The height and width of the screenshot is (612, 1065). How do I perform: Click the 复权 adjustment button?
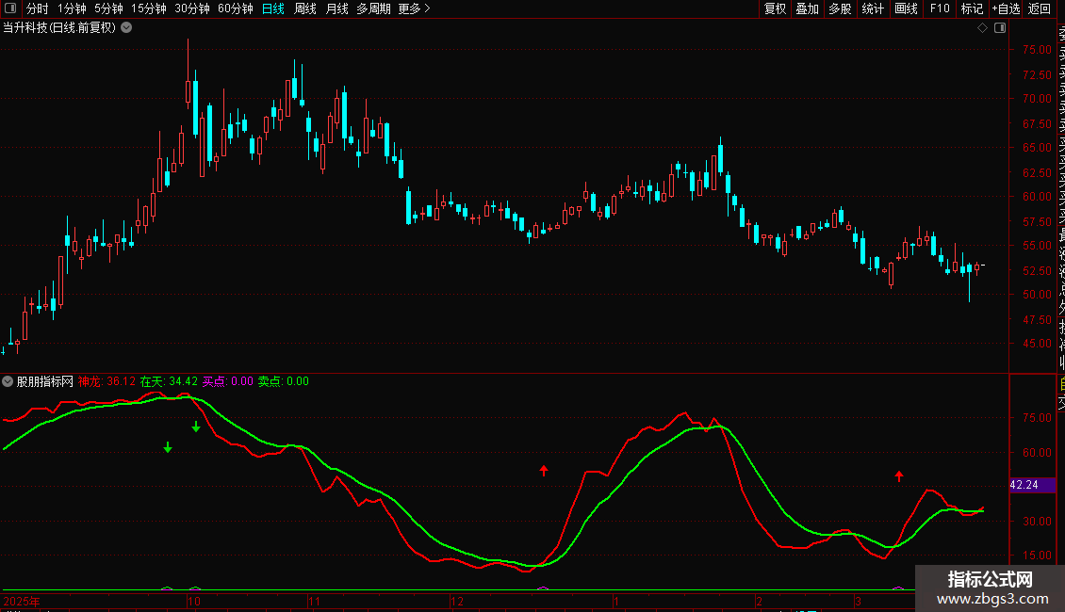click(x=775, y=8)
